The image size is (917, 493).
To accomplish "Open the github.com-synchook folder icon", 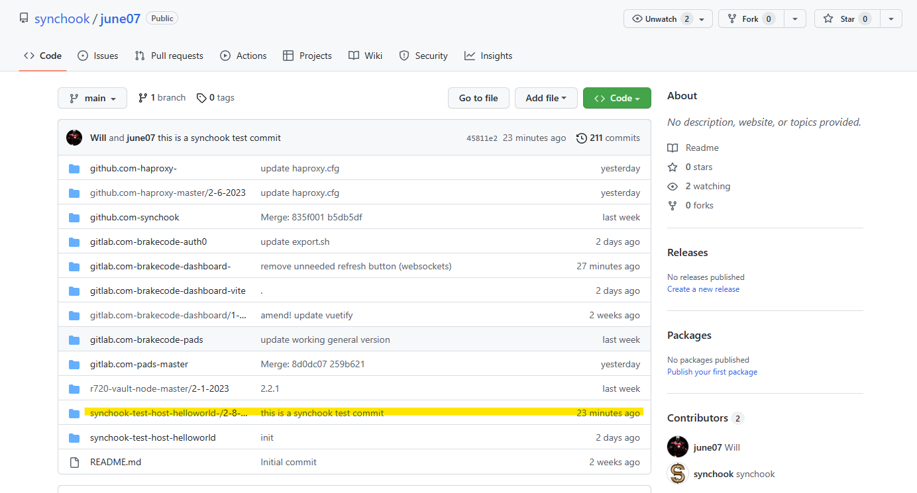I will pos(74,216).
